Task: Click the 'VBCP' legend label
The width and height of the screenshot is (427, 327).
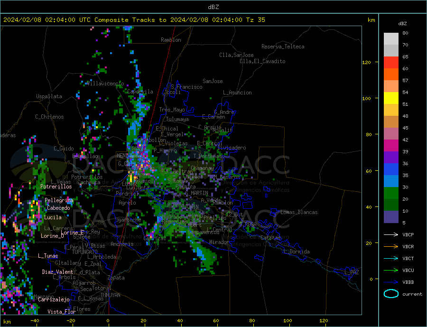Action: [x=408, y=234]
